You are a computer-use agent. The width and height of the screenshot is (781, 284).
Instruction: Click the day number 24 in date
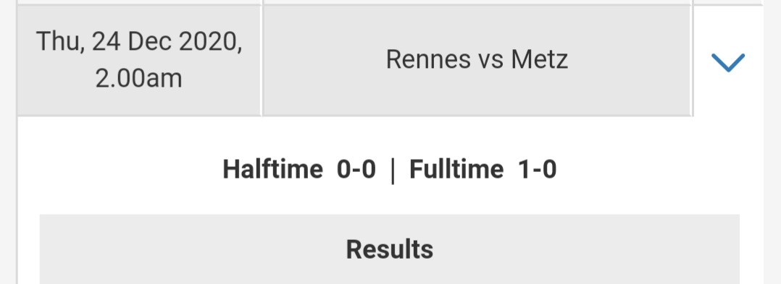coord(106,41)
